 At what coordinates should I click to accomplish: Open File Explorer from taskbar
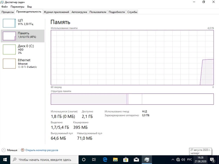(x=115, y=160)
